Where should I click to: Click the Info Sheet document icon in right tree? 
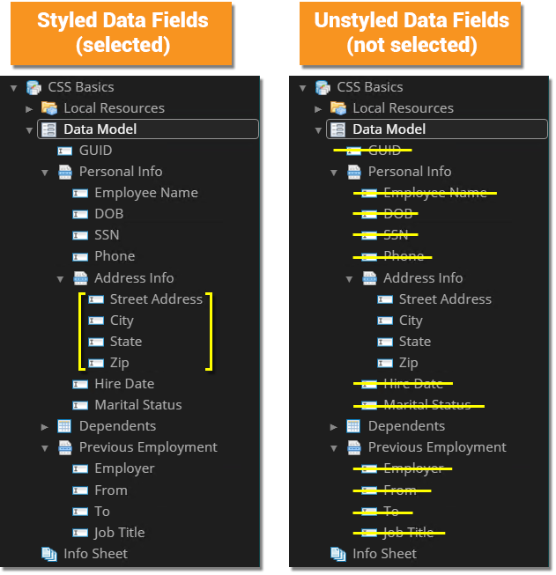pos(338,554)
